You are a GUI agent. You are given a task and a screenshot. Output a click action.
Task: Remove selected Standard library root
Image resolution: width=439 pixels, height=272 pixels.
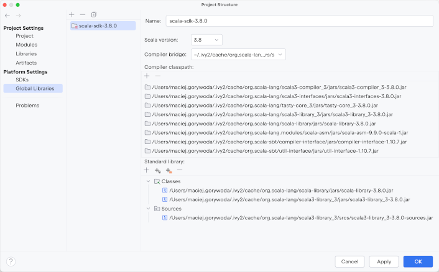pos(180,170)
